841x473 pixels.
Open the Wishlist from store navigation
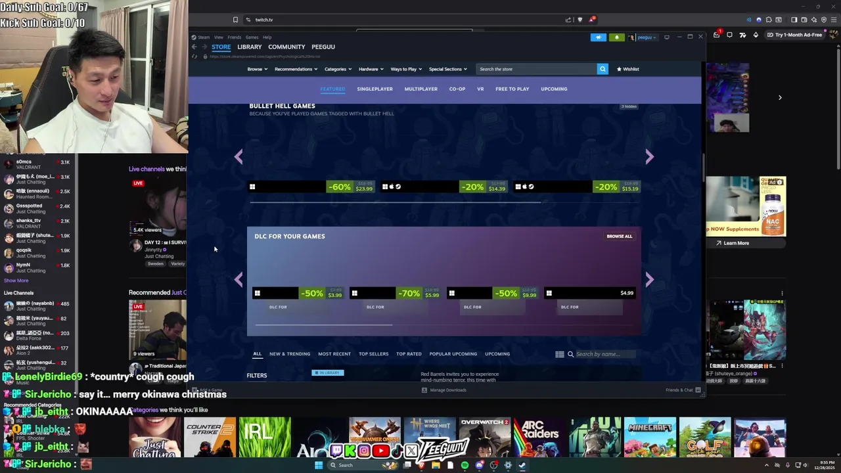[627, 69]
